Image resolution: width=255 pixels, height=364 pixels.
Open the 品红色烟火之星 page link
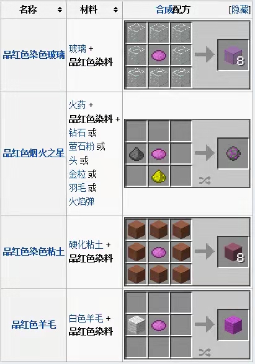click(34, 154)
